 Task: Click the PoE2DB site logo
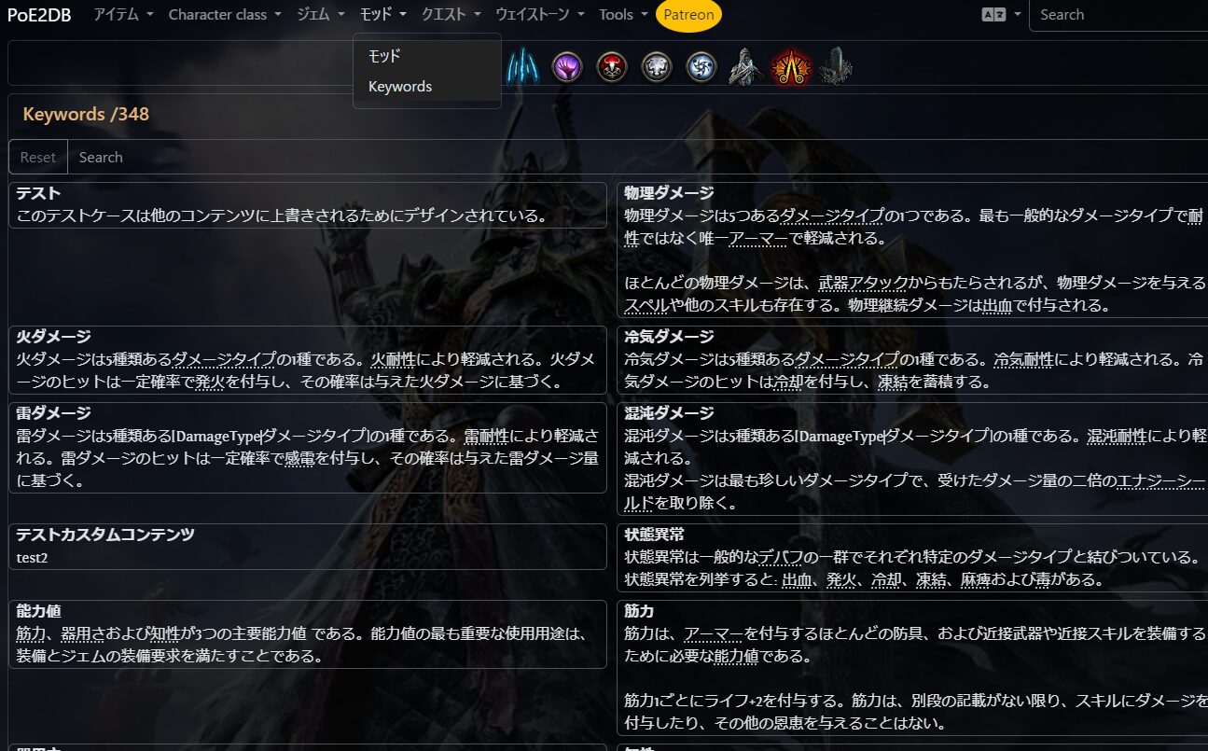tap(38, 15)
